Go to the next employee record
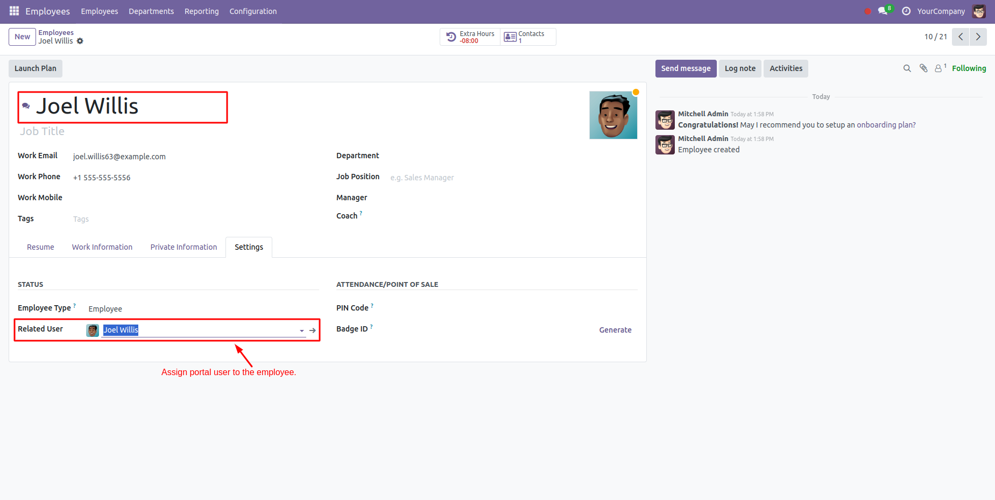Screen dimensions: 995x500 point(978,37)
